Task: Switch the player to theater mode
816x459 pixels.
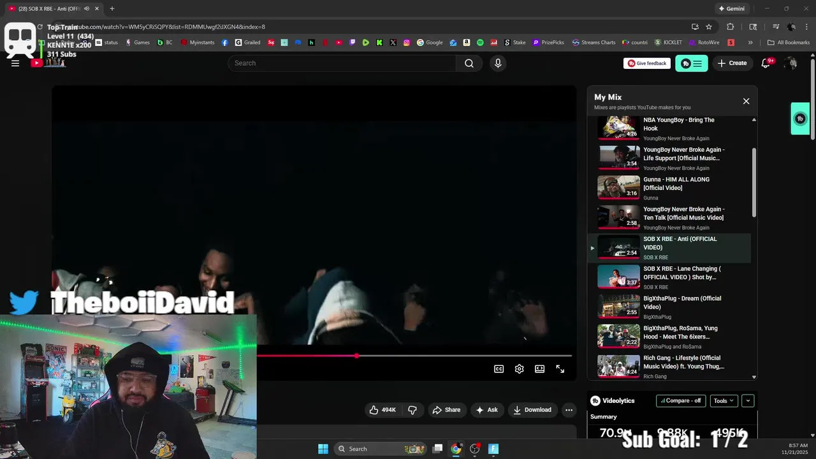Action: [540, 369]
